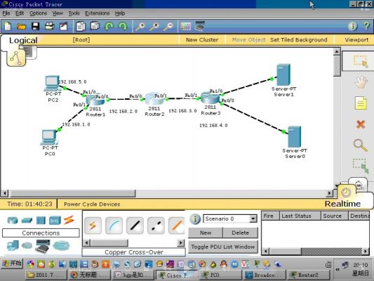Image resolution: width=374 pixels, height=281 pixels.
Task: Open the Options menu
Action: (38, 13)
